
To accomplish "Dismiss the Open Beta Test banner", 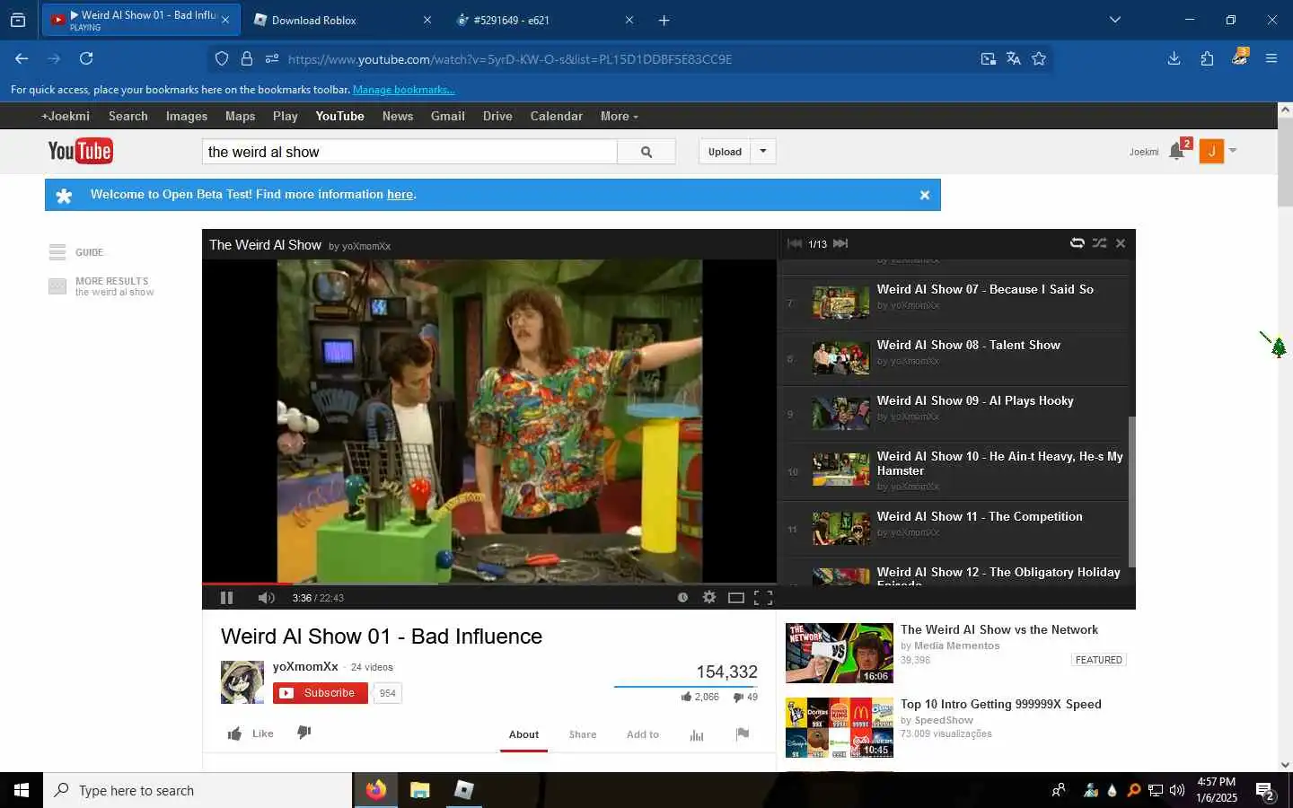I will 925,195.
